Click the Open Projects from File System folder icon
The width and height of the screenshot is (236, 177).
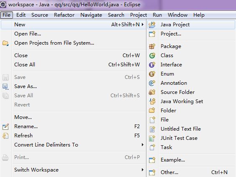(x=5, y=43)
